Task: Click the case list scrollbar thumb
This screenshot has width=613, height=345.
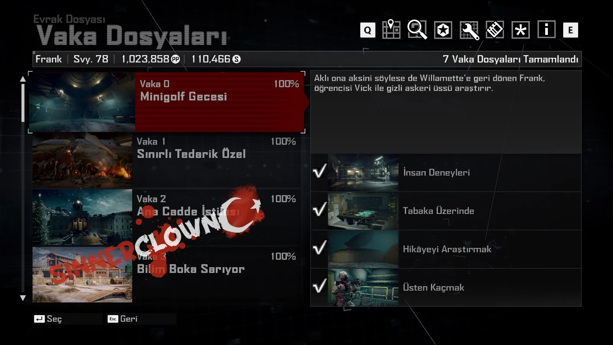Action: (x=23, y=103)
